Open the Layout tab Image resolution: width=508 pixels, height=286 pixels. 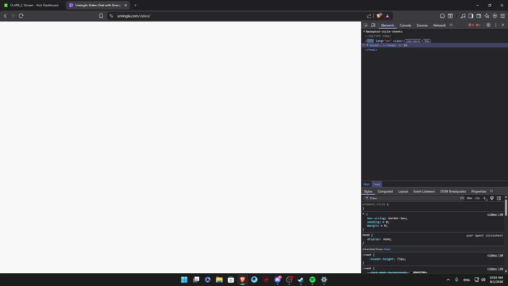403,191
